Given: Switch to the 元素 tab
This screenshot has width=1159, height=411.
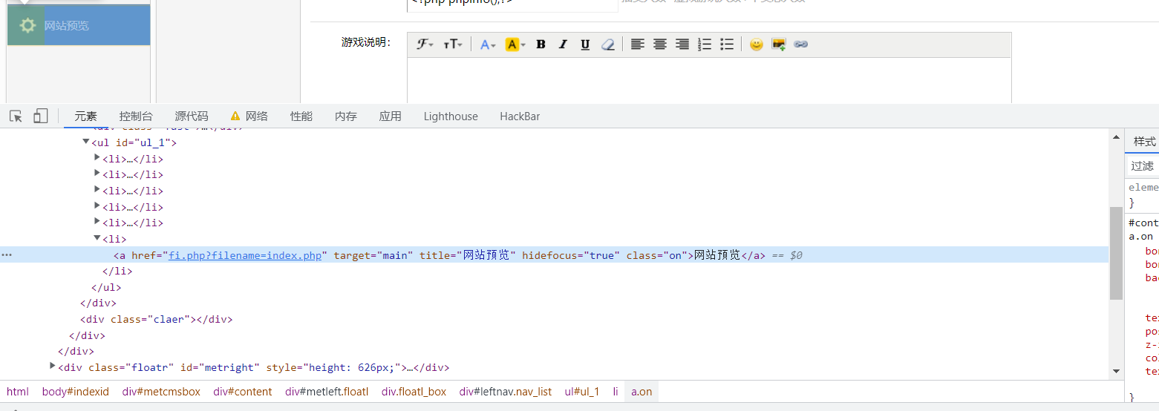Looking at the screenshot, I should point(85,116).
